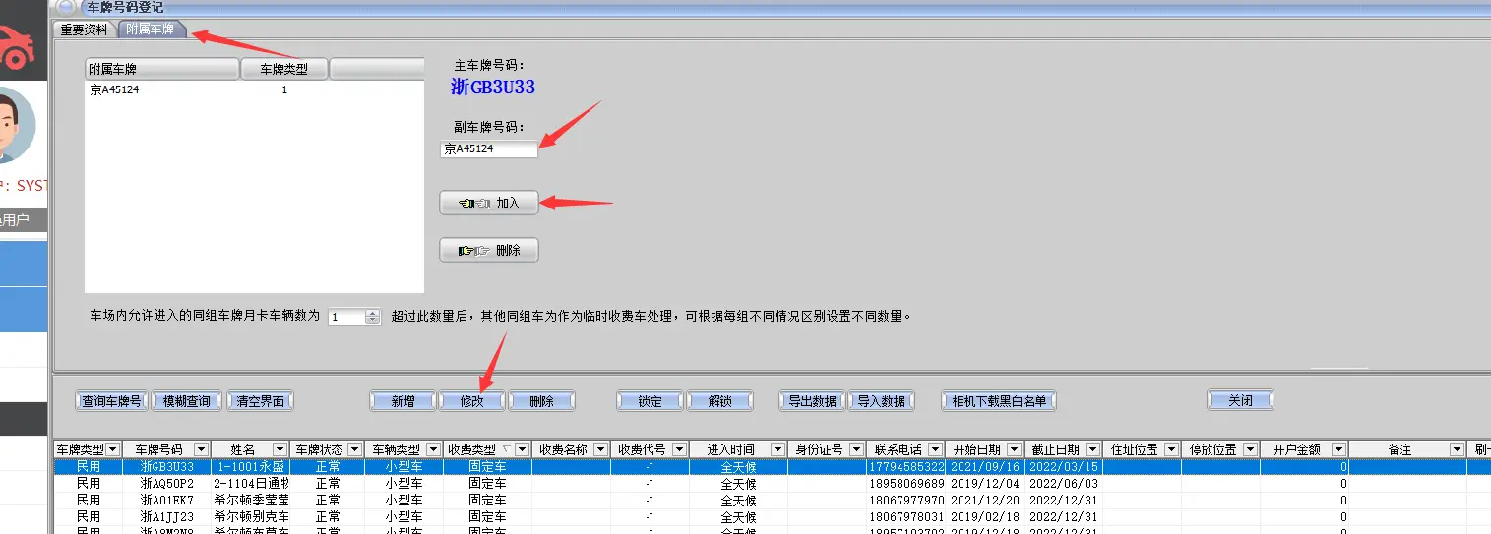
Task: Select the table row for plate 浙AQ50P2
Action: [167, 484]
